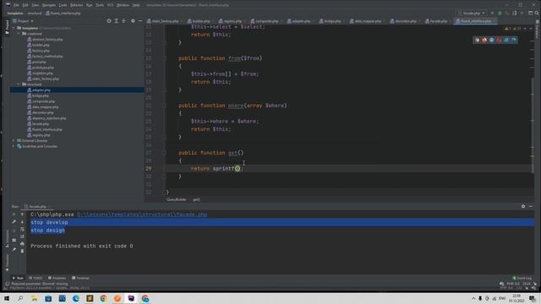Open the Help menu
541x304 pixels.
tap(136, 5)
